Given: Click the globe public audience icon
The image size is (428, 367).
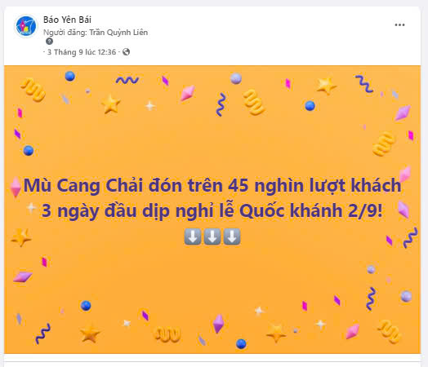Looking at the screenshot, I should click(x=126, y=51).
